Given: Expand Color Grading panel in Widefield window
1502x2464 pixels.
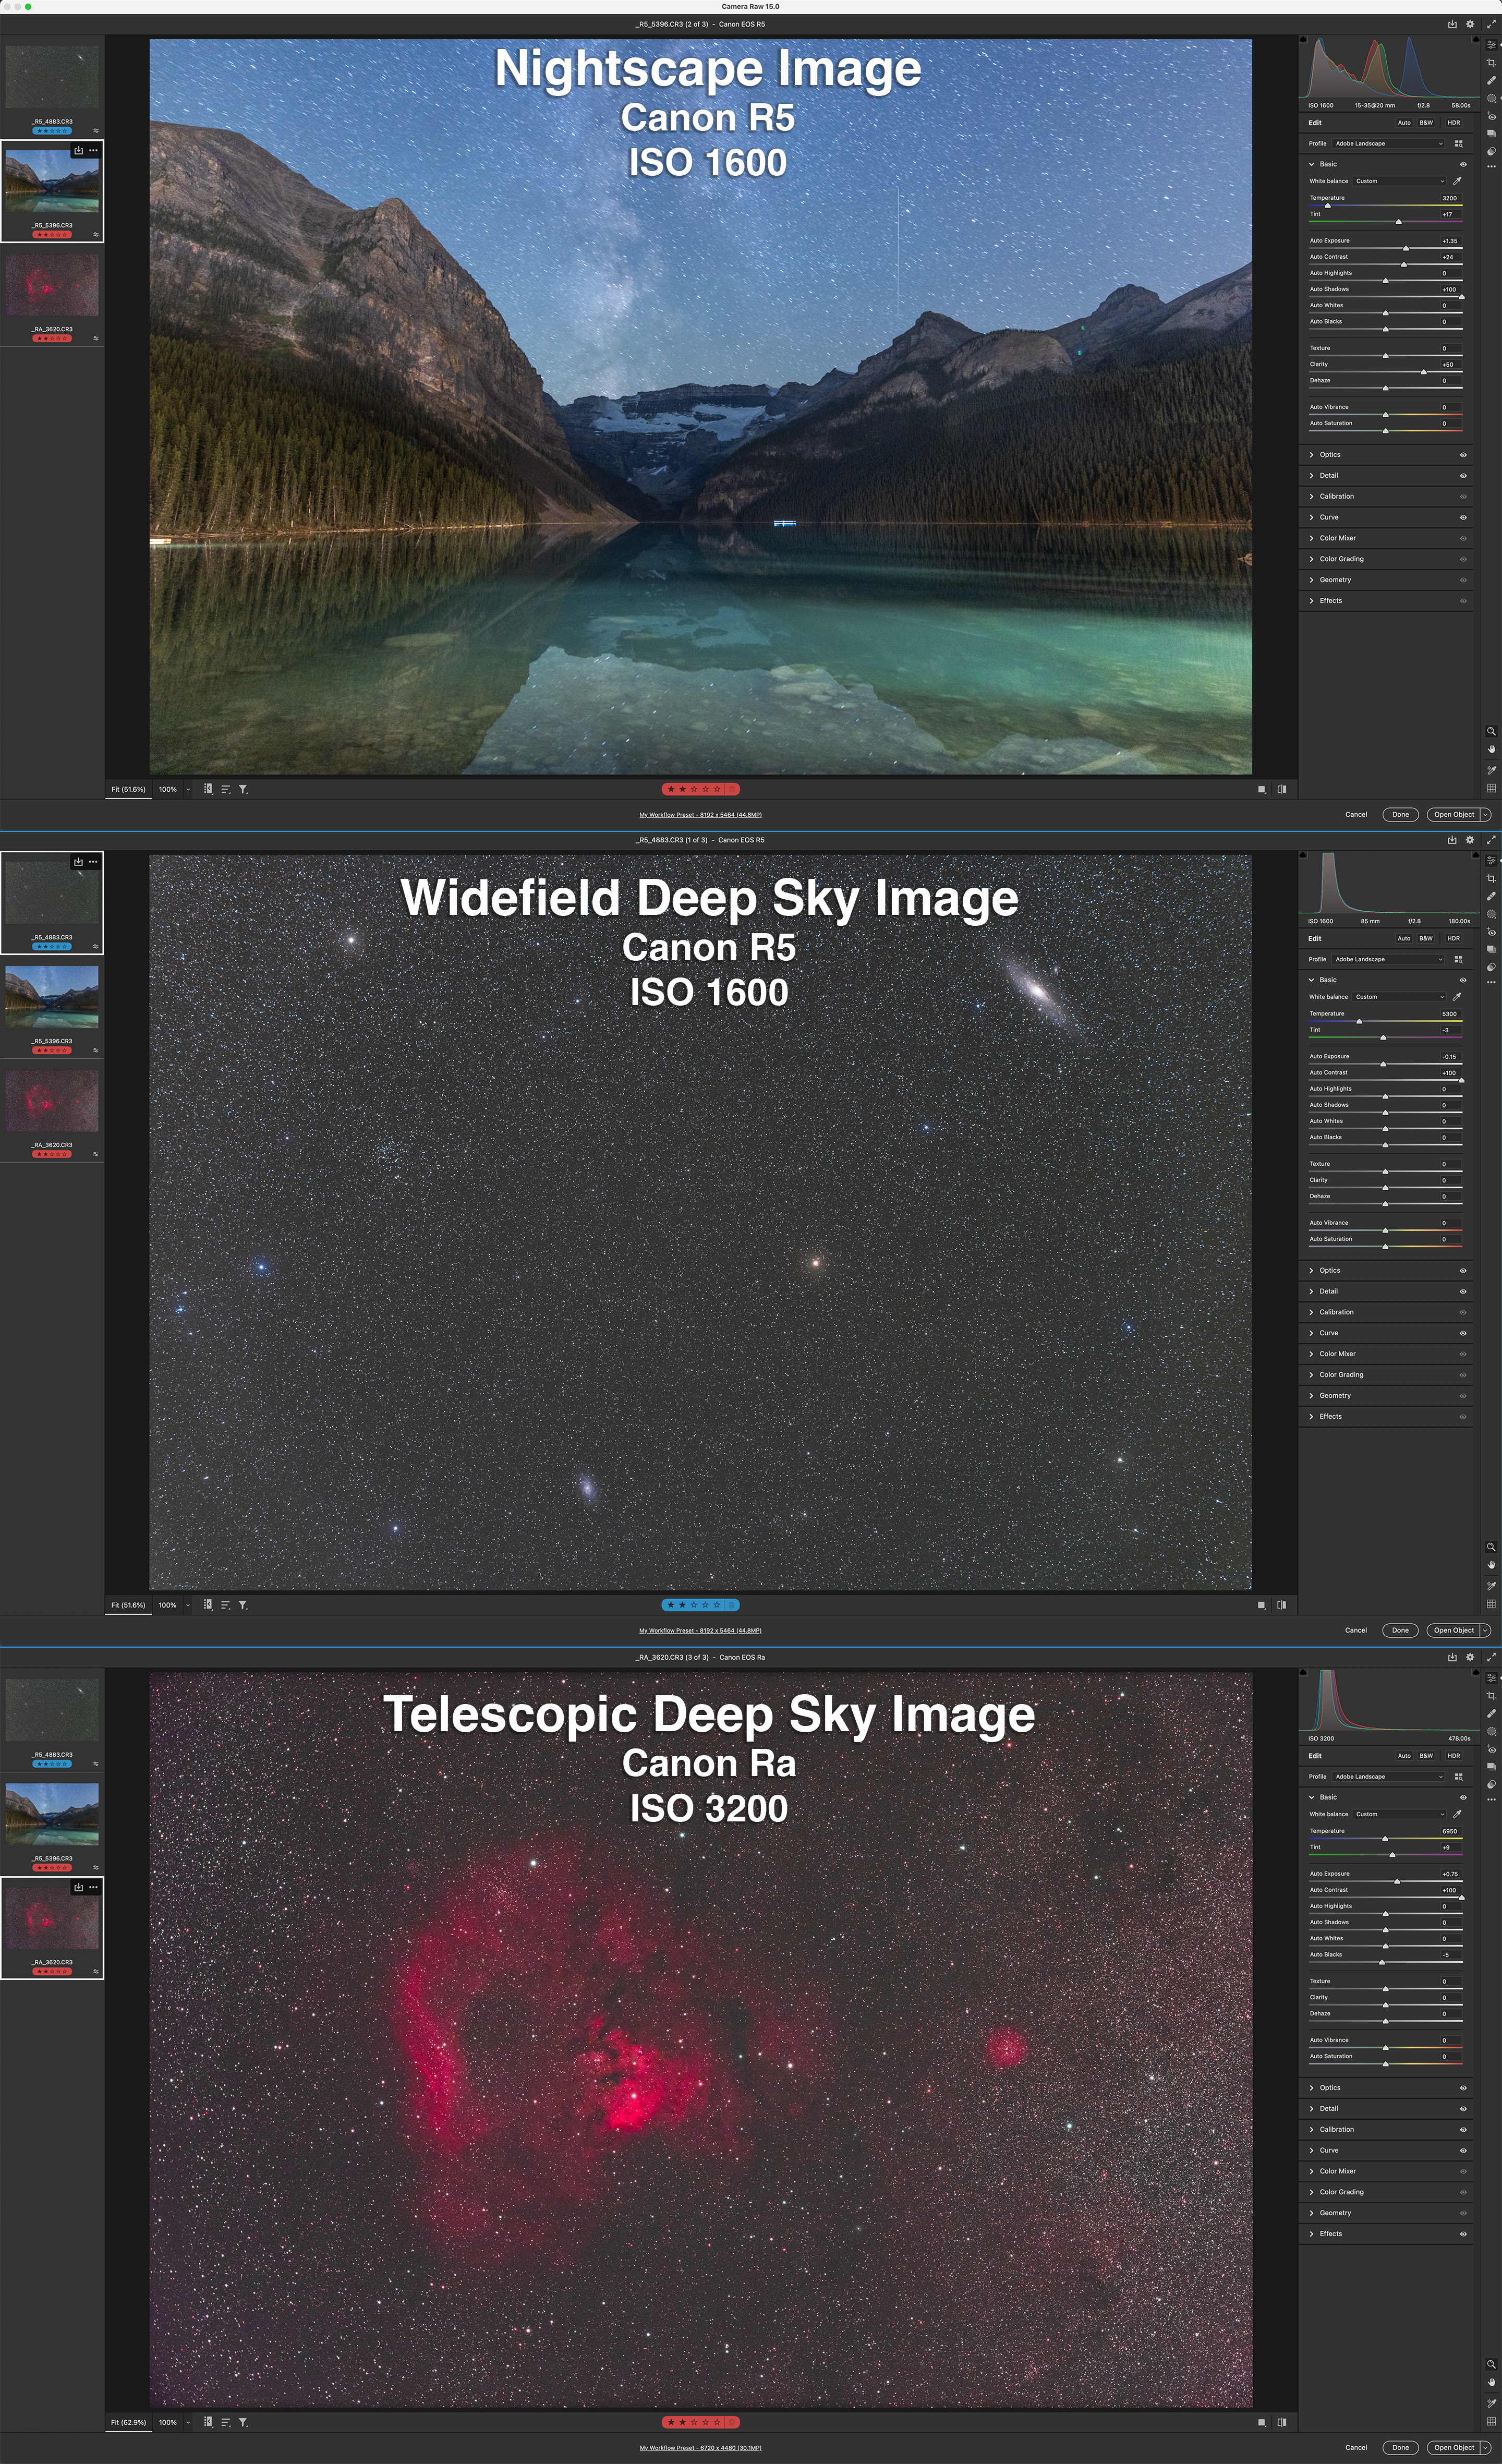Looking at the screenshot, I should coord(1341,1375).
